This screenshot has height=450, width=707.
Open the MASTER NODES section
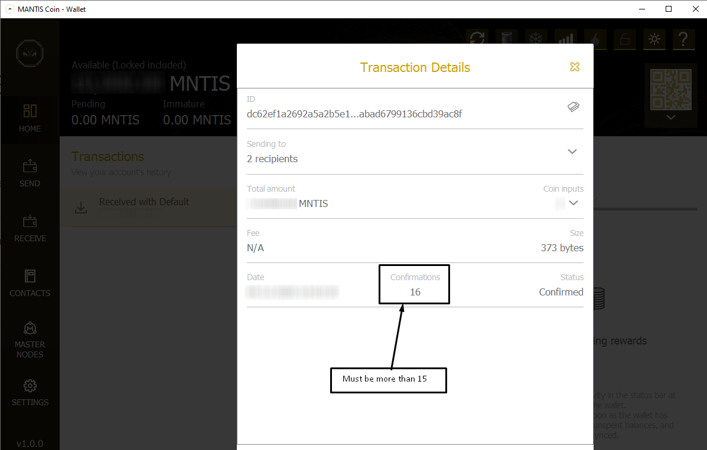[x=30, y=340]
